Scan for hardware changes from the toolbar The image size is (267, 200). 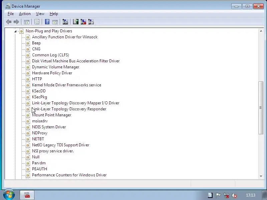65,22
